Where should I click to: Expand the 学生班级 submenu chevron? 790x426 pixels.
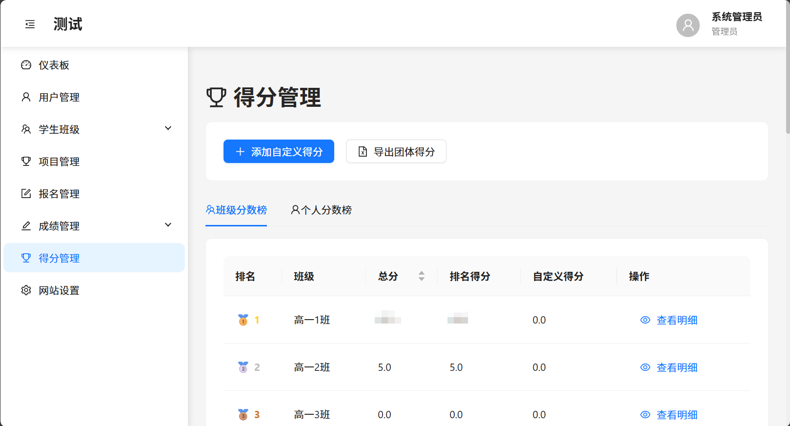[168, 128]
